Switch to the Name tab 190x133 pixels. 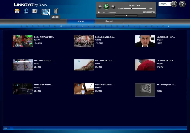coord(81,22)
